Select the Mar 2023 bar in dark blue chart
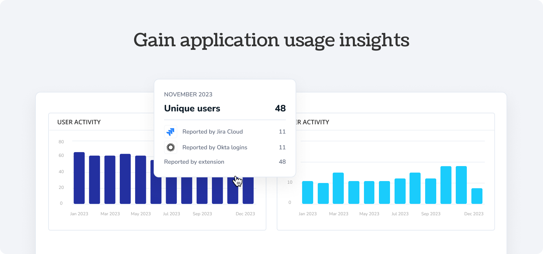 [x=110, y=180]
